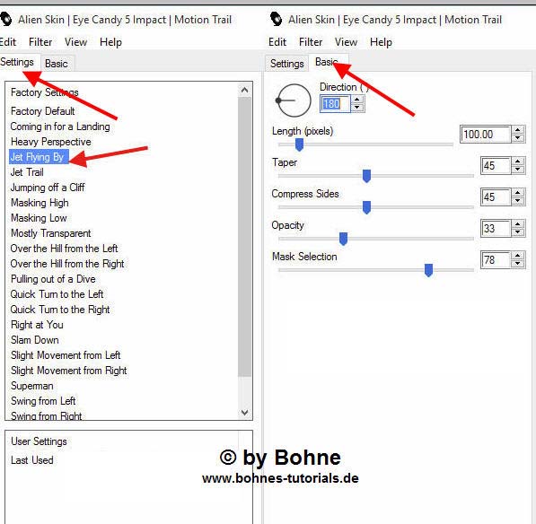Click the settings list scroll up arrow
The height and width of the screenshot is (524, 536).
(x=244, y=91)
